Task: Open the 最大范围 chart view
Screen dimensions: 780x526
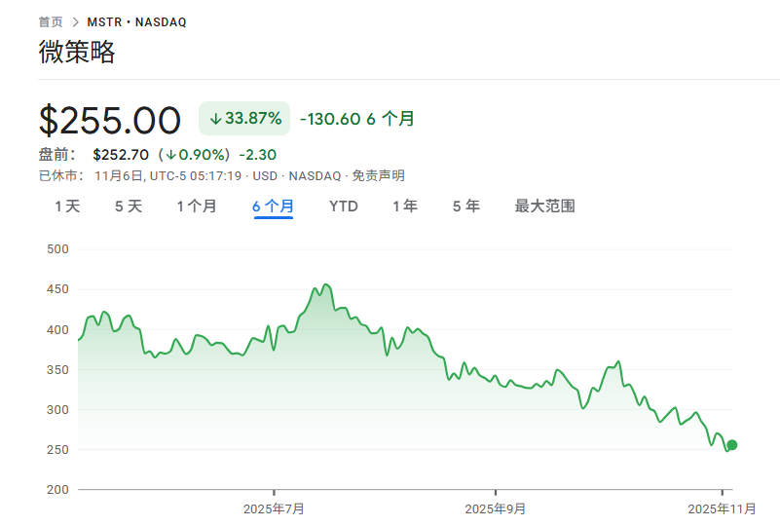Action: pyautogui.click(x=544, y=207)
